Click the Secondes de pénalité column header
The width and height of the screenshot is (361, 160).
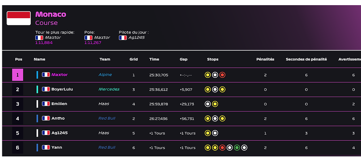click(306, 59)
